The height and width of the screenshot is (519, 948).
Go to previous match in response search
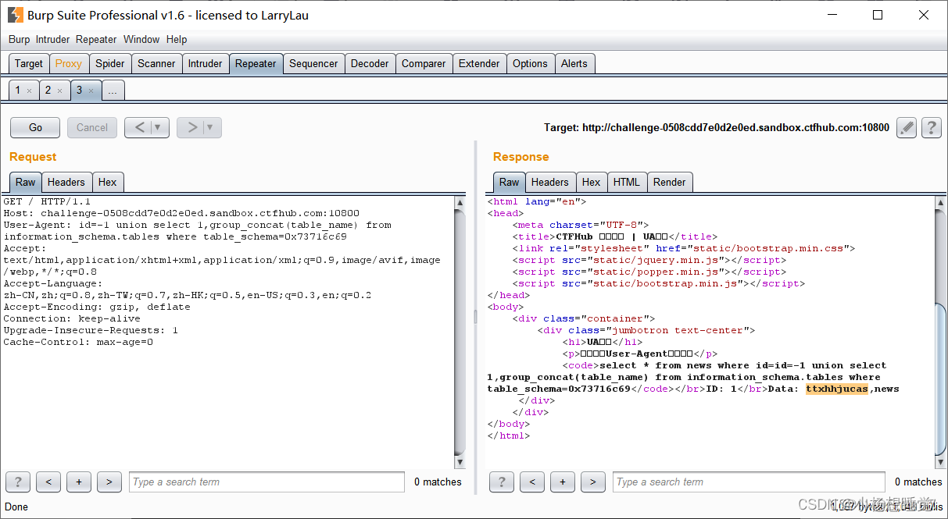[x=532, y=482]
